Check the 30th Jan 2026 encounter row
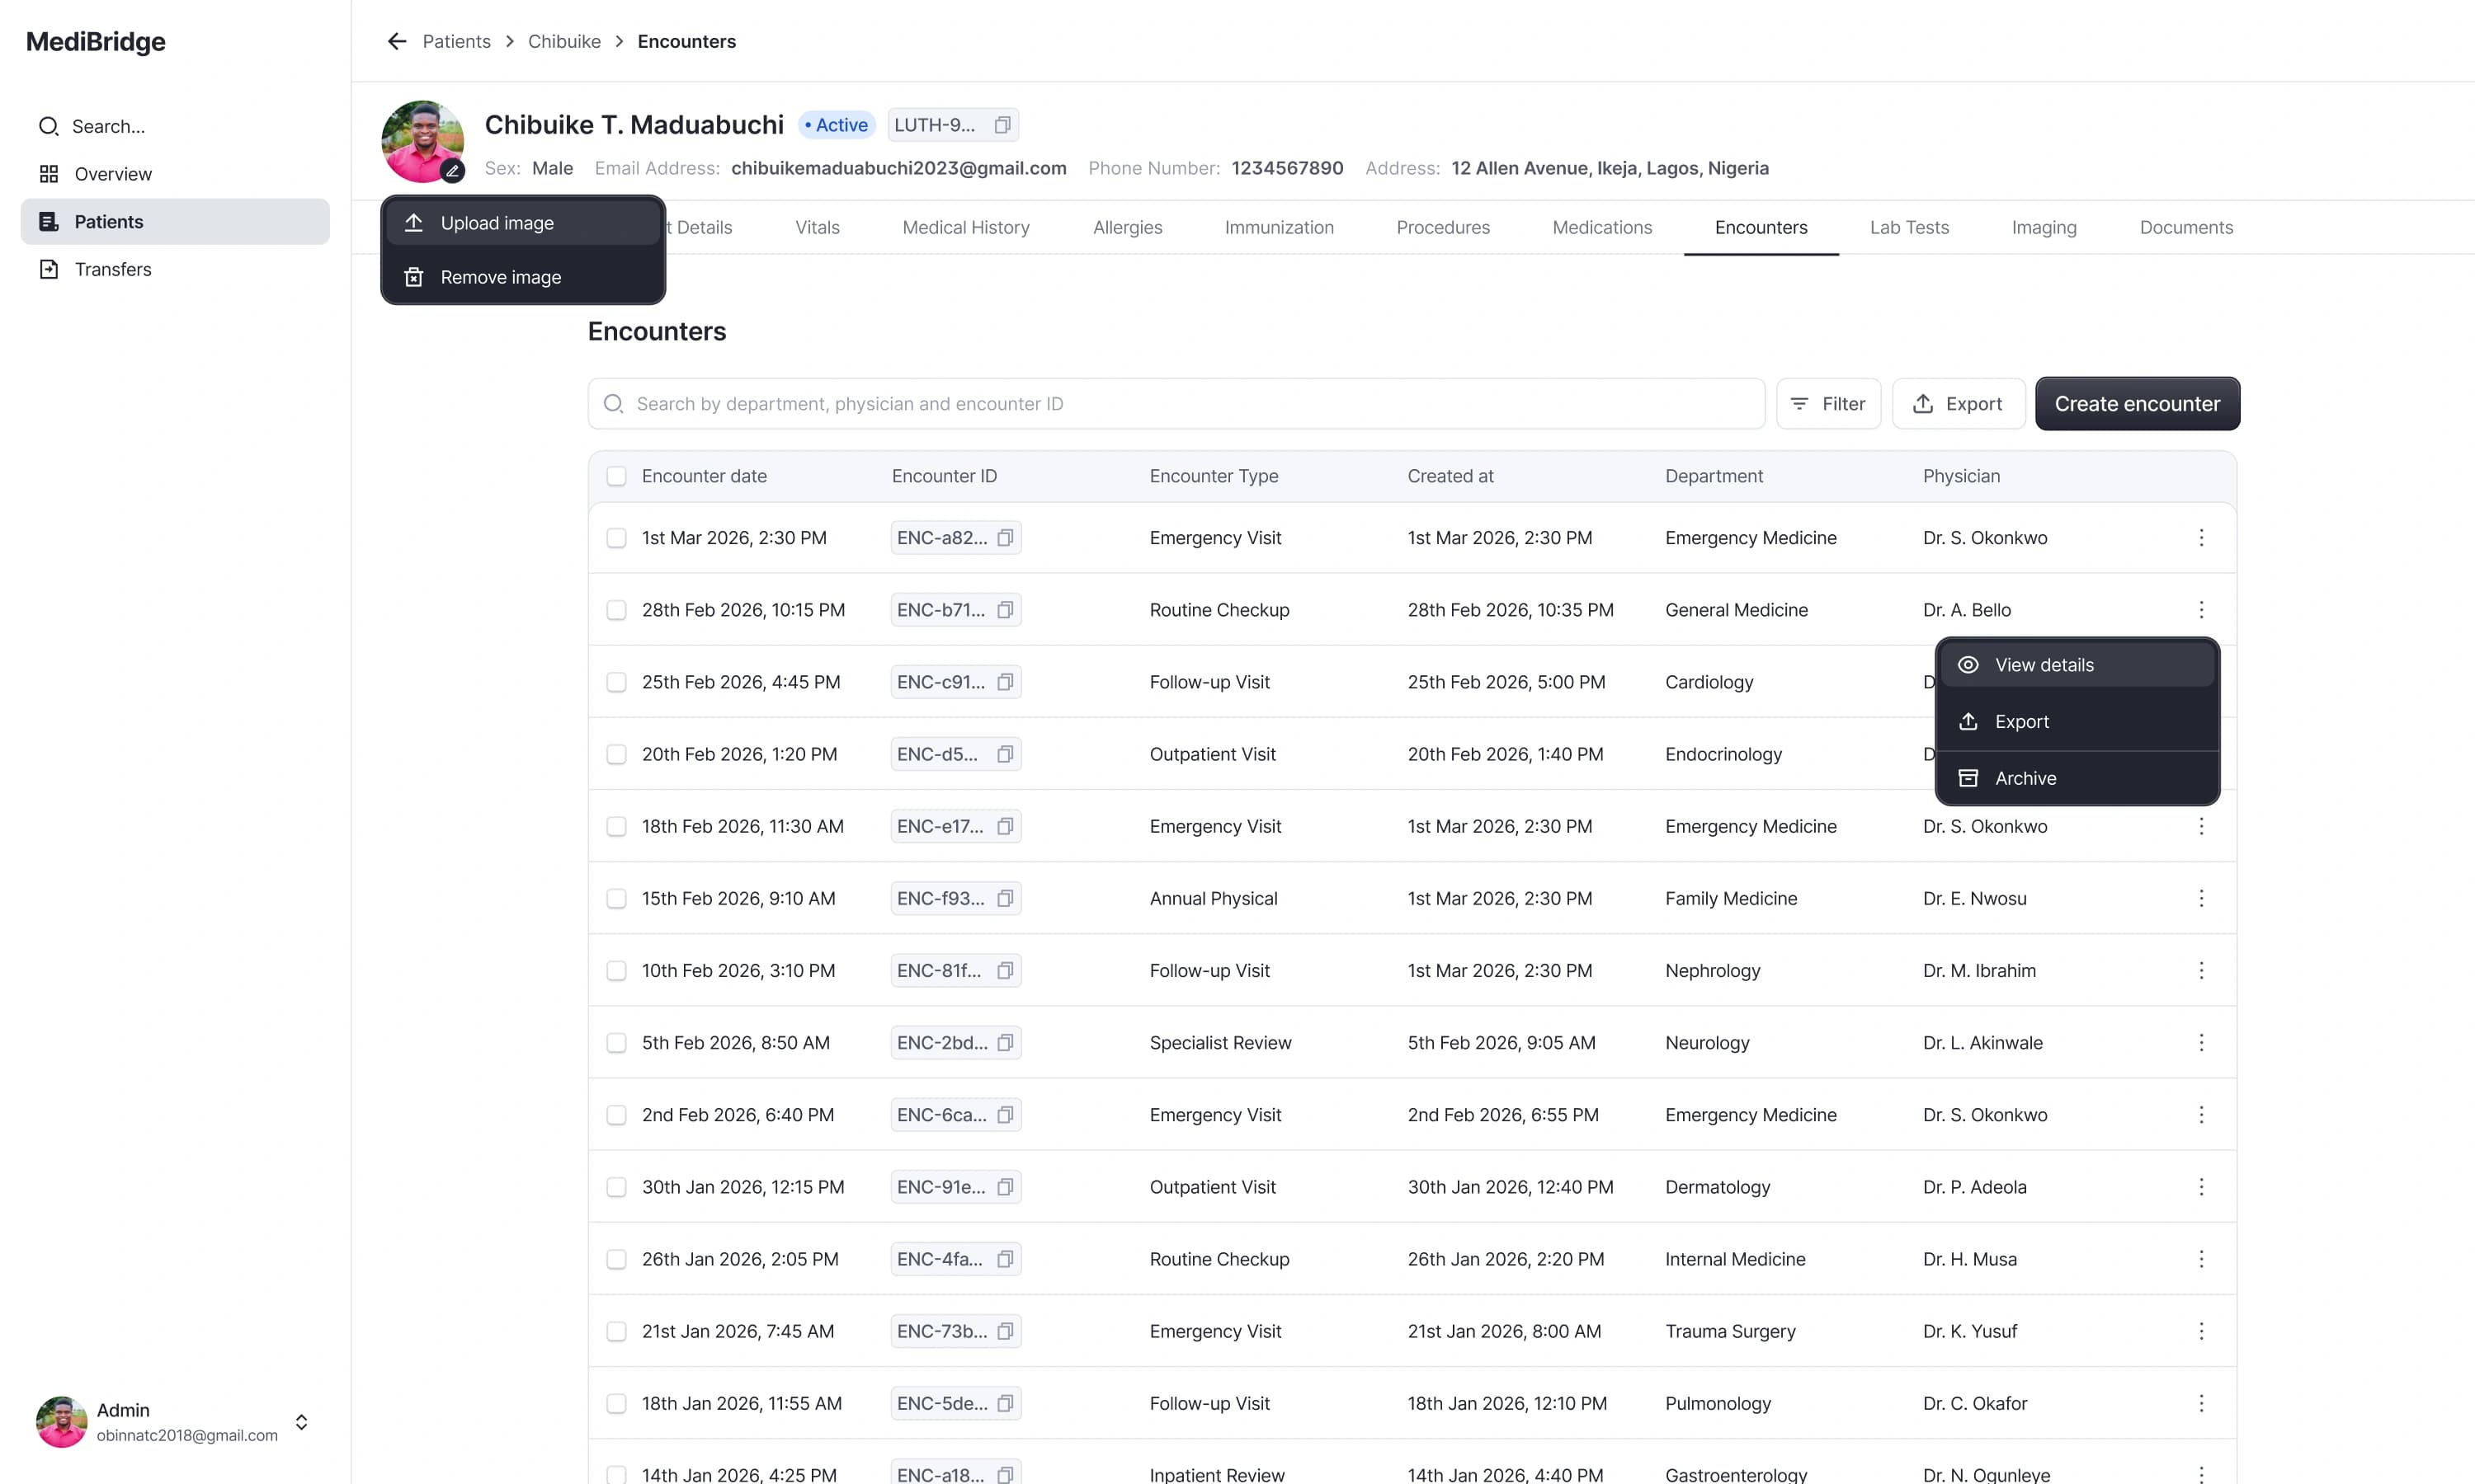This screenshot has width=2475, height=1484. point(616,1187)
